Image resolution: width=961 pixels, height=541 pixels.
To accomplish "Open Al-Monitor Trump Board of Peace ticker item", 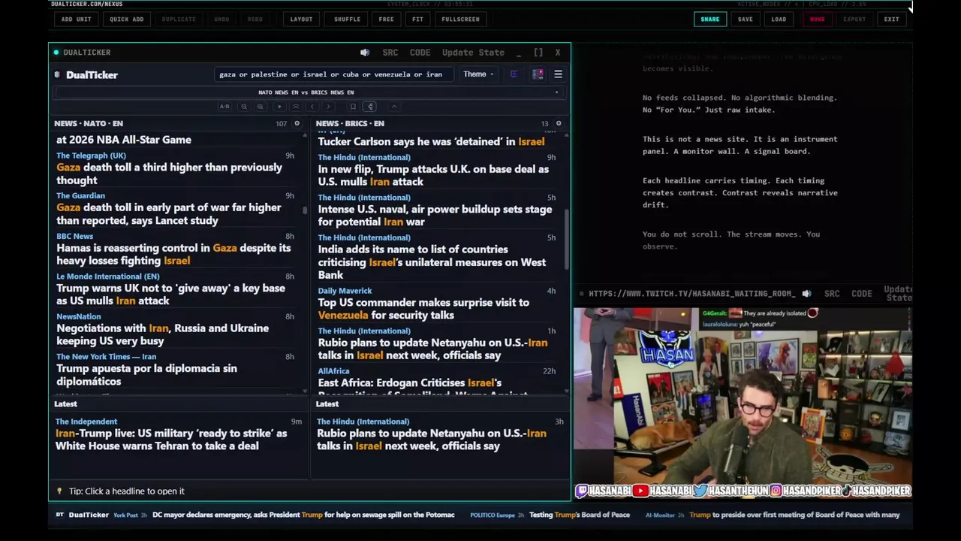I will (x=794, y=515).
